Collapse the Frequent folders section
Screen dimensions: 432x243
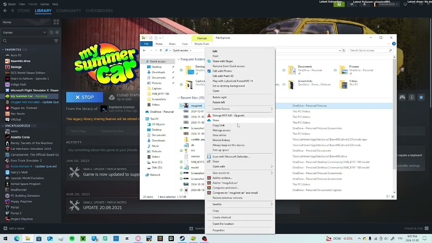pyautogui.click(x=179, y=59)
